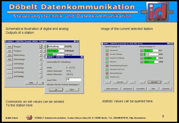Open the Histogramm view

(128, 89)
